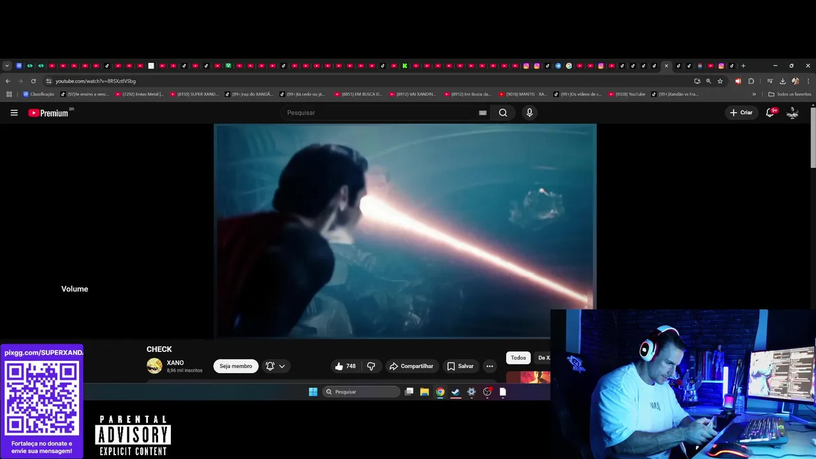Open the '(99+)Xandão vs Fra...' bookmark
Image resolution: width=816 pixels, height=459 pixels.
(676, 94)
